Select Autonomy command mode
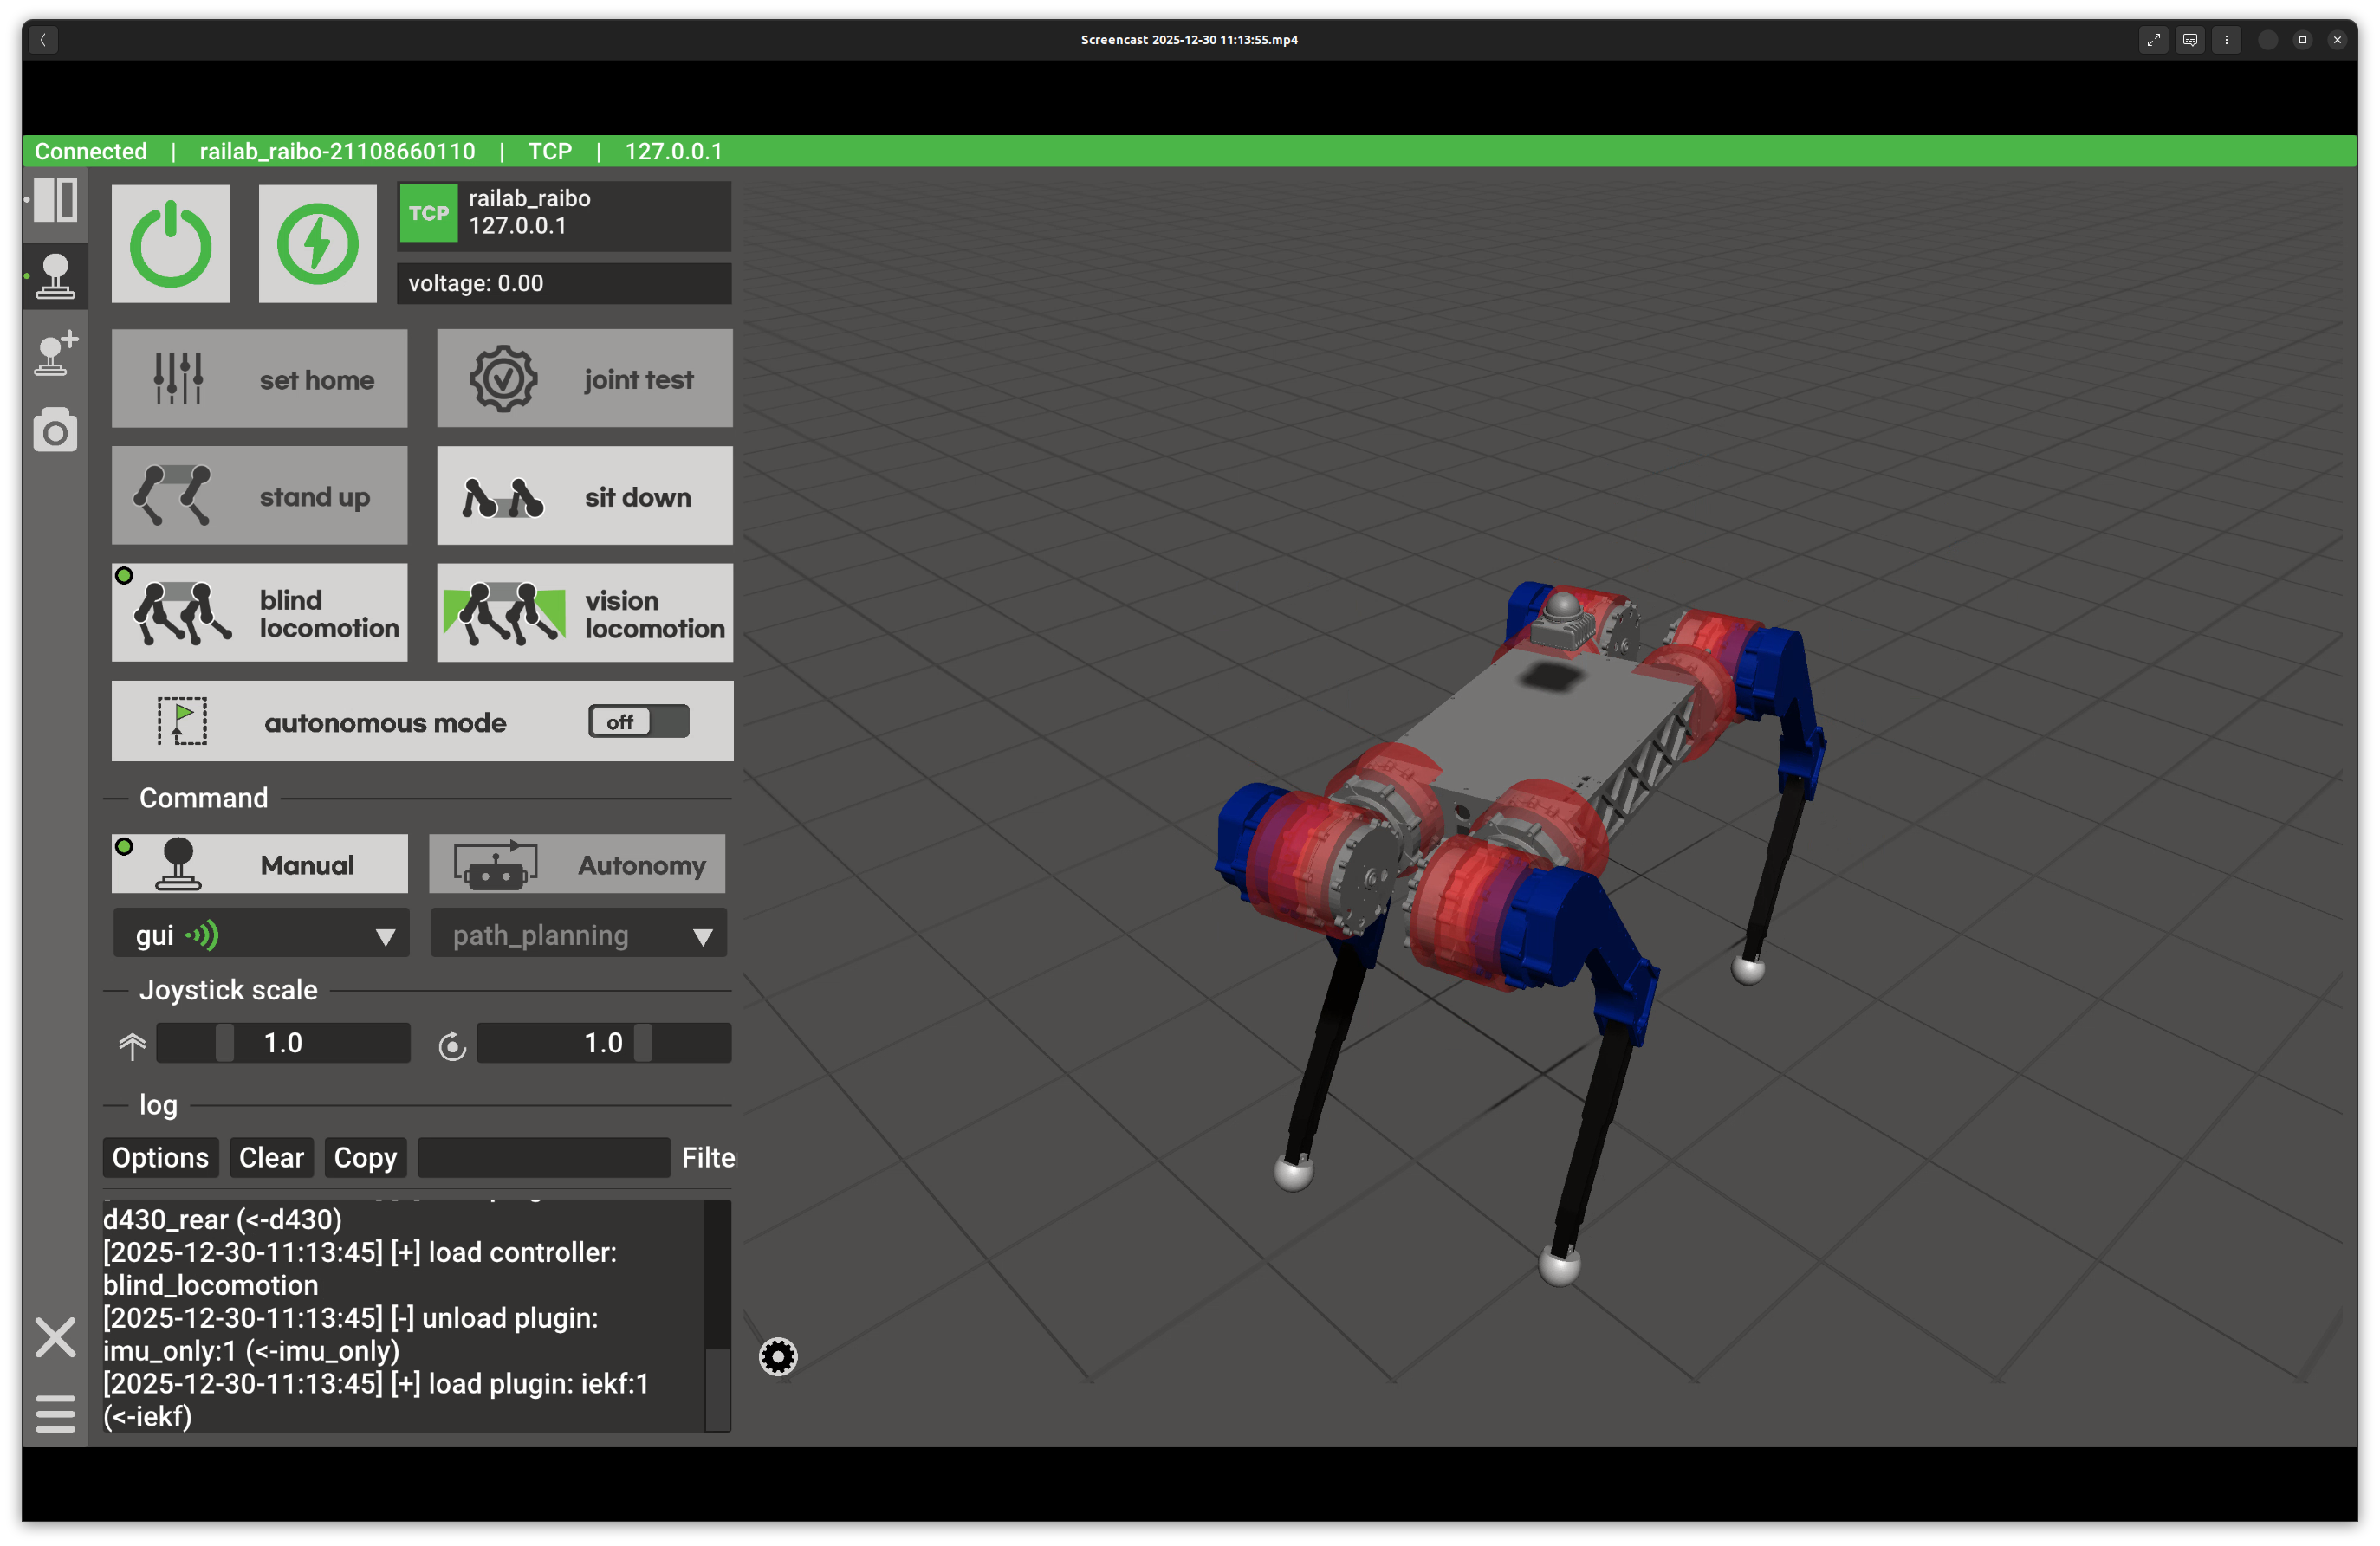2380x1546 pixels. tap(577, 864)
